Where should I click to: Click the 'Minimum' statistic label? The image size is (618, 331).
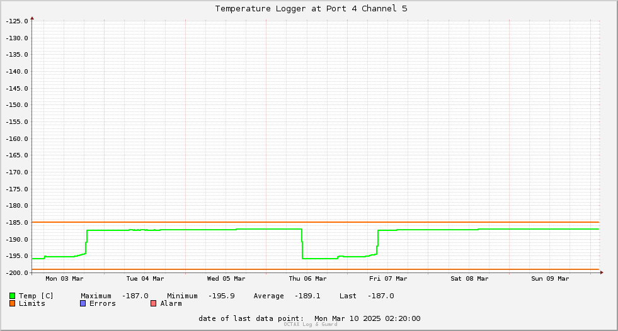point(182,296)
